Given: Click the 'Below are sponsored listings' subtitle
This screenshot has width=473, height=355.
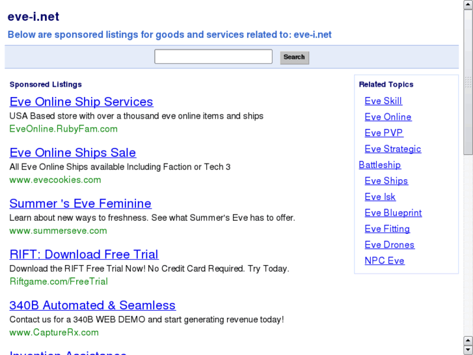Looking at the screenshot, I should (x=170, y=35).
